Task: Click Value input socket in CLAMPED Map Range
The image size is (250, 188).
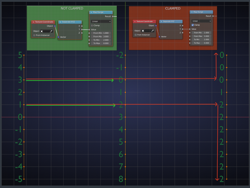Action: point(190,29)
